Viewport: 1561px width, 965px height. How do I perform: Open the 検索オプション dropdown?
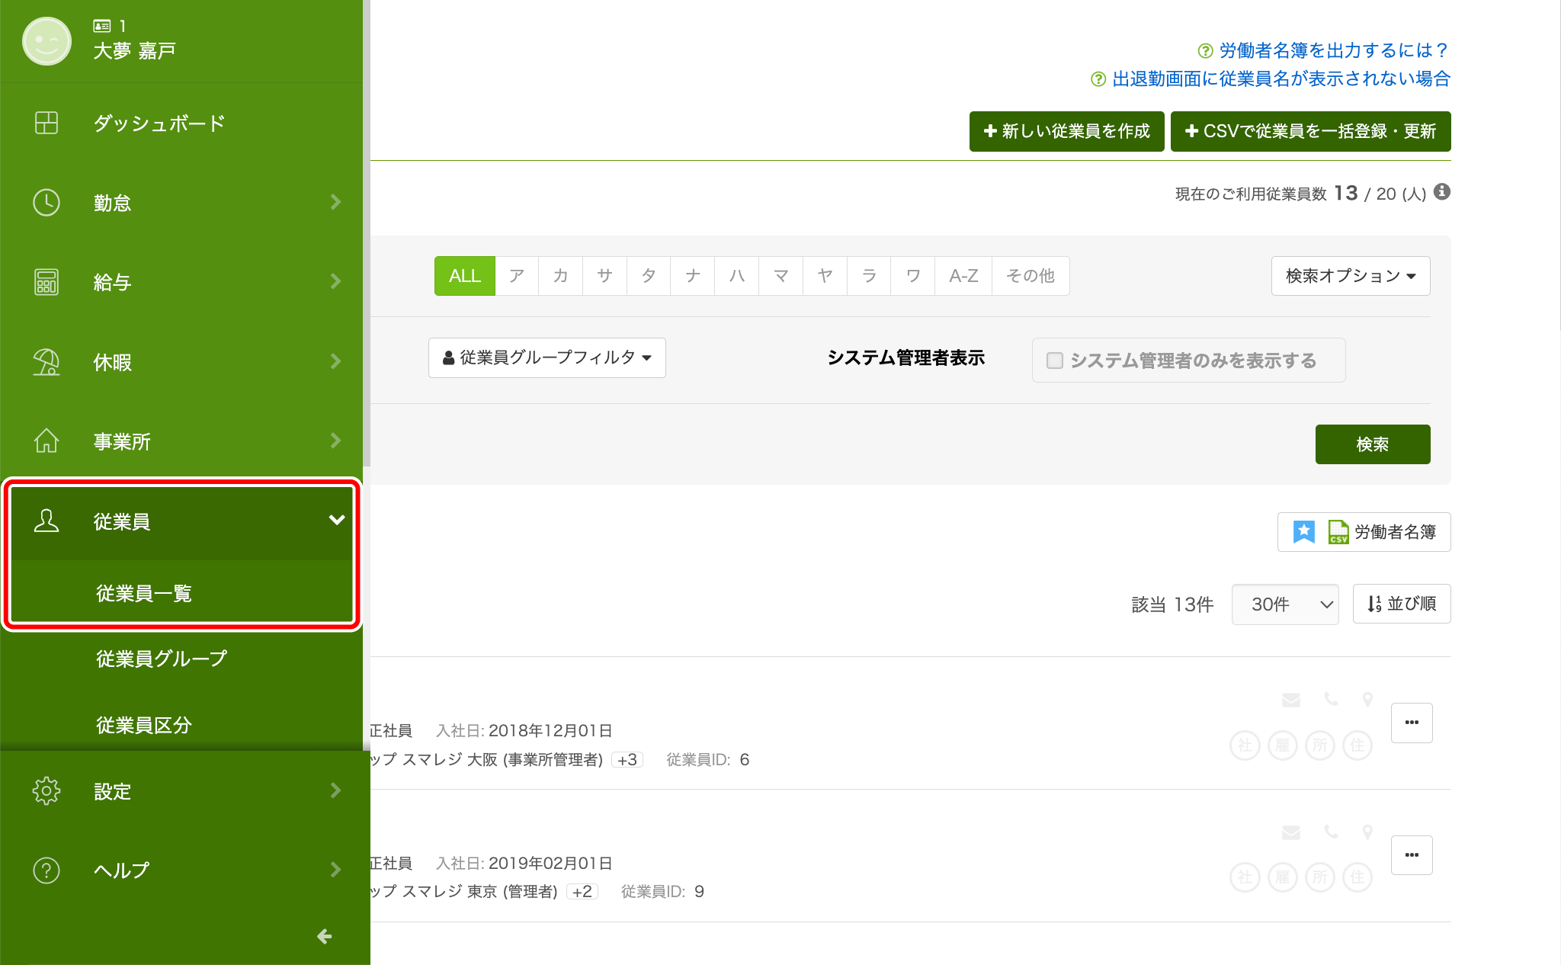pyautogui.click(x=1351, y=276)
